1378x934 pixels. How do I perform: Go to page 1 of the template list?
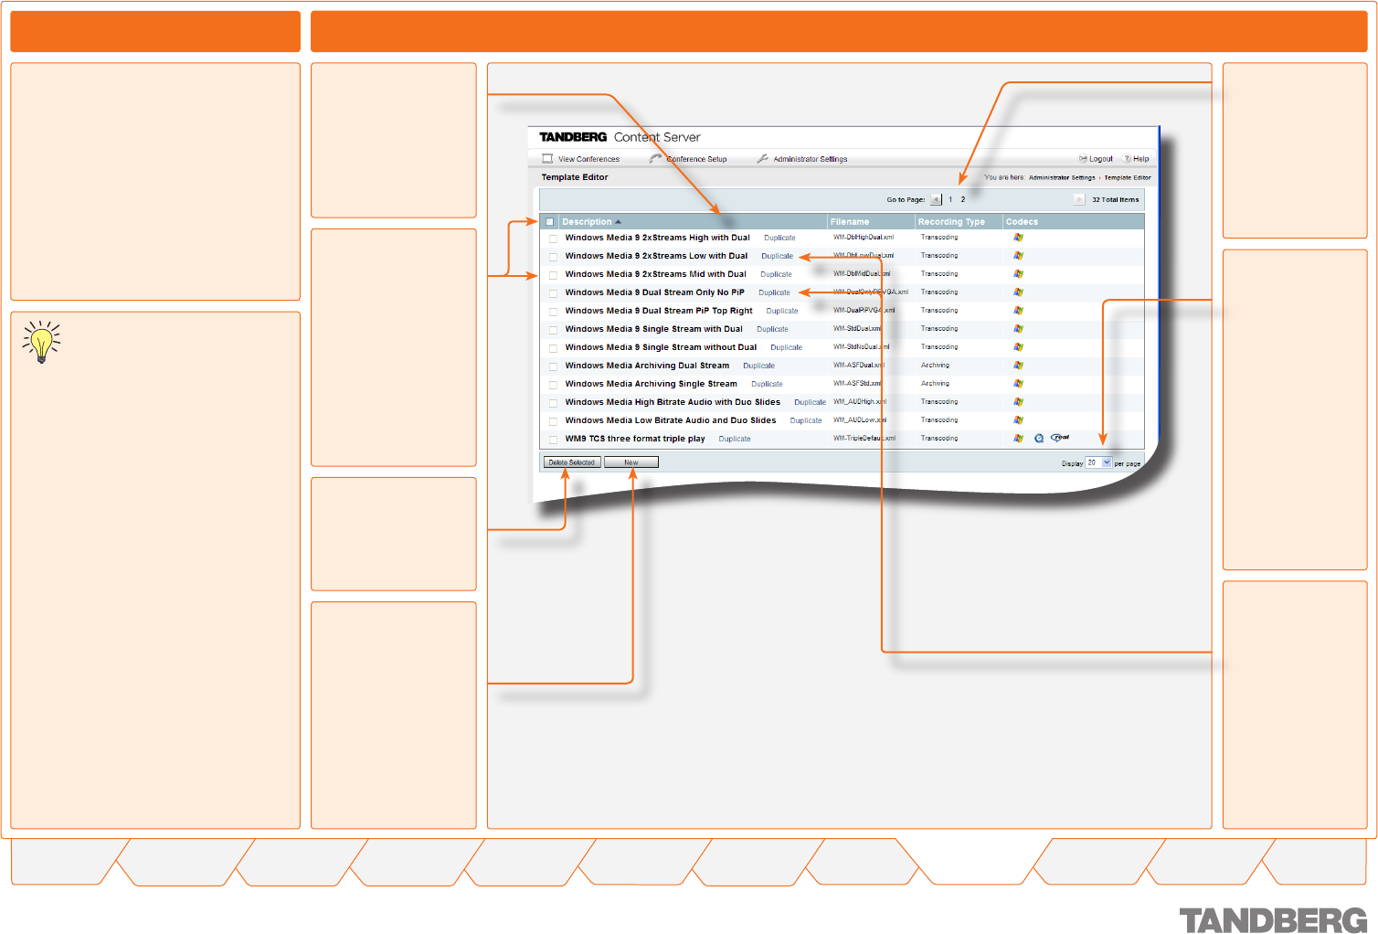950,199
